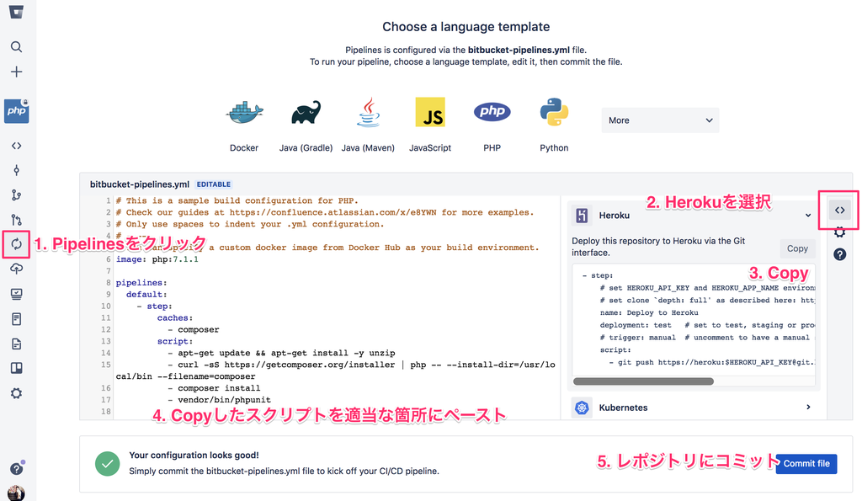Open the gear icon in right panel
The height and width of the screenshot is (501, 862).
(x=839, y=232)
